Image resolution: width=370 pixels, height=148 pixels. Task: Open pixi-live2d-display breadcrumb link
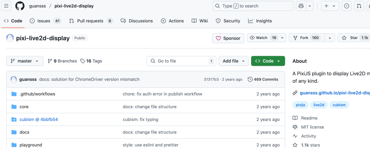pyautogui.click(x=74, y=6)
